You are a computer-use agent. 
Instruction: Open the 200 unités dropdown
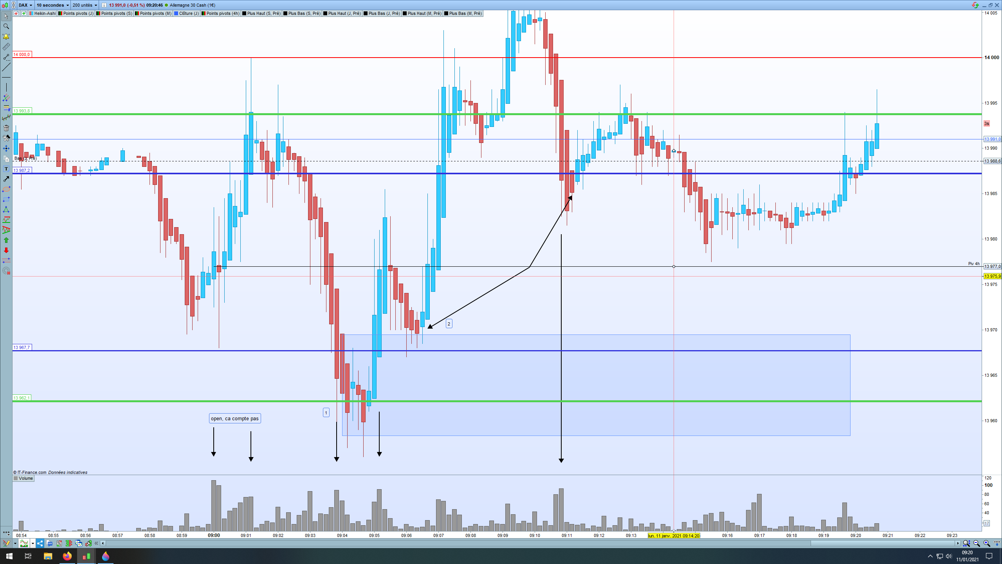[x=85, y=5]
